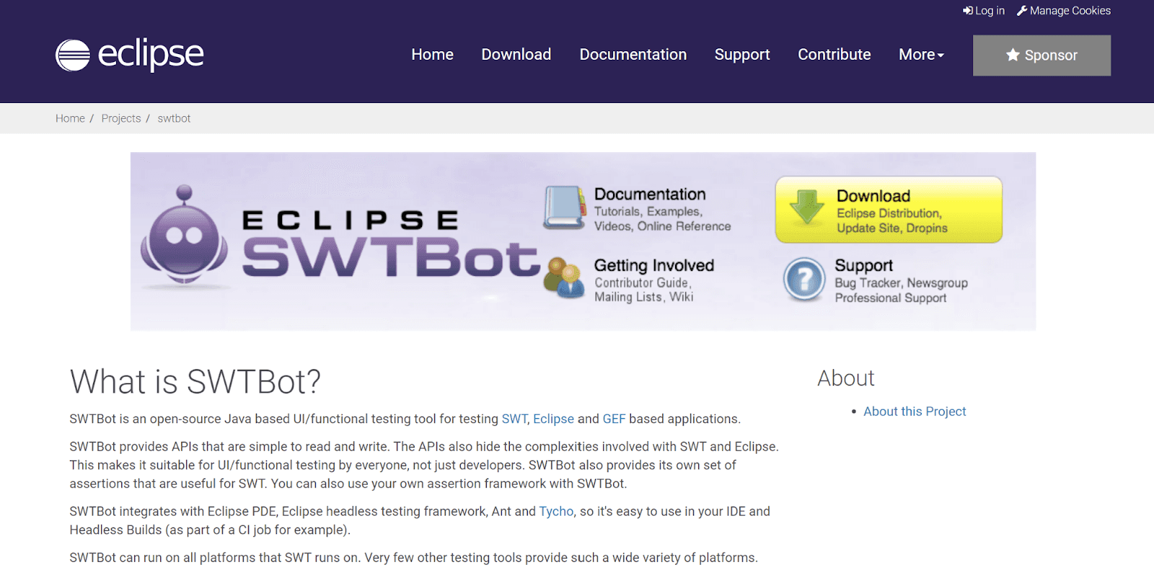Click 'Bug Tracker, Newsgroup' text in banner
The width and height of the screenshot is (1154, 570).
(x=901, y=282)
